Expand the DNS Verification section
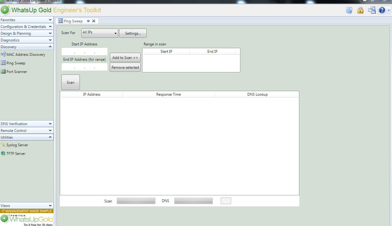 (27, 124)
